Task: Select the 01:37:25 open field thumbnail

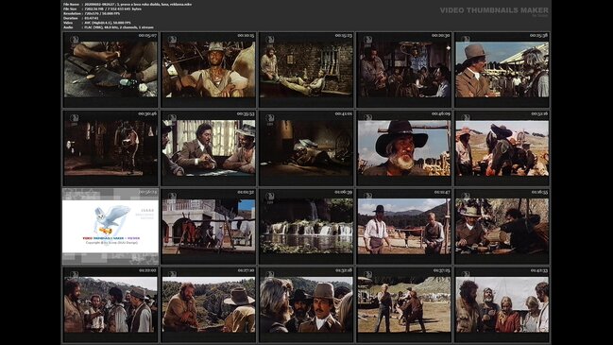Action: tap(404, 304)
